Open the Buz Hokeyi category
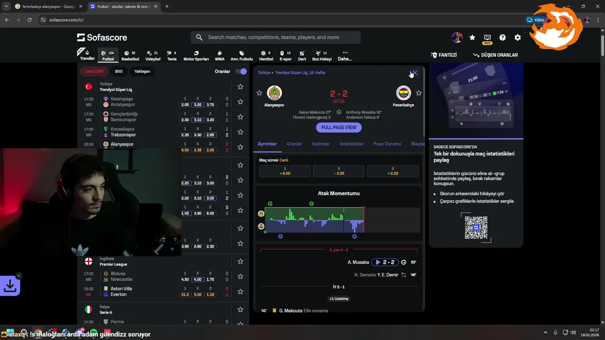 click(322, 56)
